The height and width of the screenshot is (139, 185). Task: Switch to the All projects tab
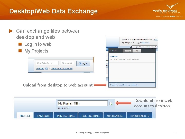click(137, 51)
